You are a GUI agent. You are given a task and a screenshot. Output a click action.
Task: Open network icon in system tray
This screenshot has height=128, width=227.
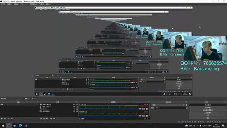[203, 125]
